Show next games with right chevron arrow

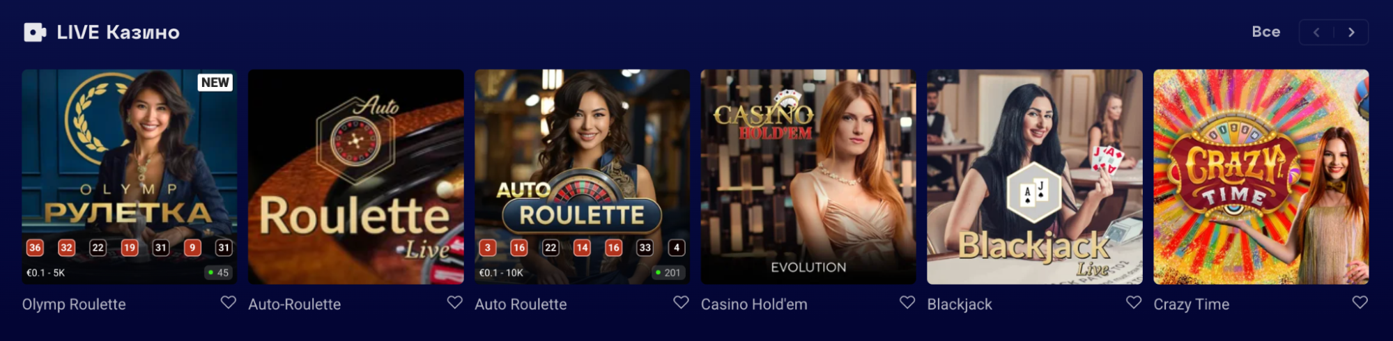click(1352, 32)
